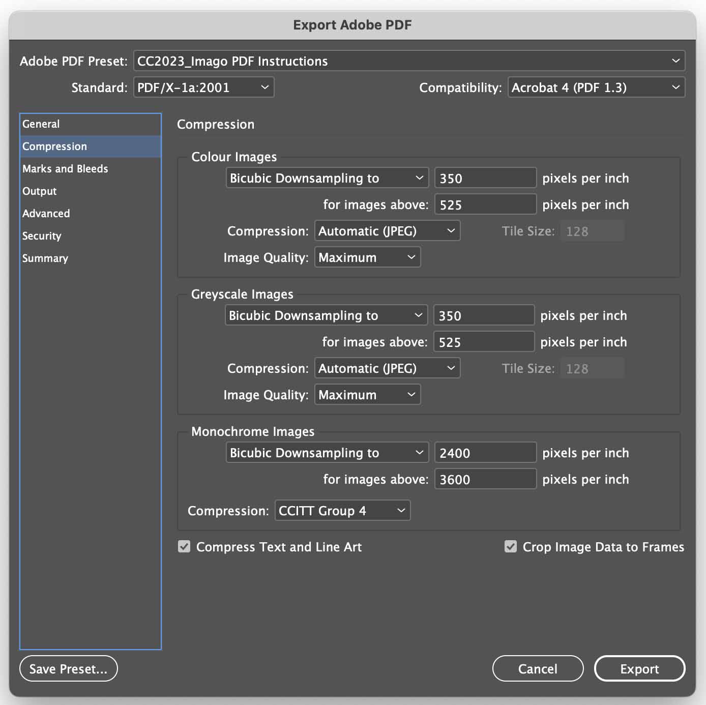Open Greyscale Images downsampling method dropdown
This screenshot has width=706, height=705.
[x=326, y=315]
